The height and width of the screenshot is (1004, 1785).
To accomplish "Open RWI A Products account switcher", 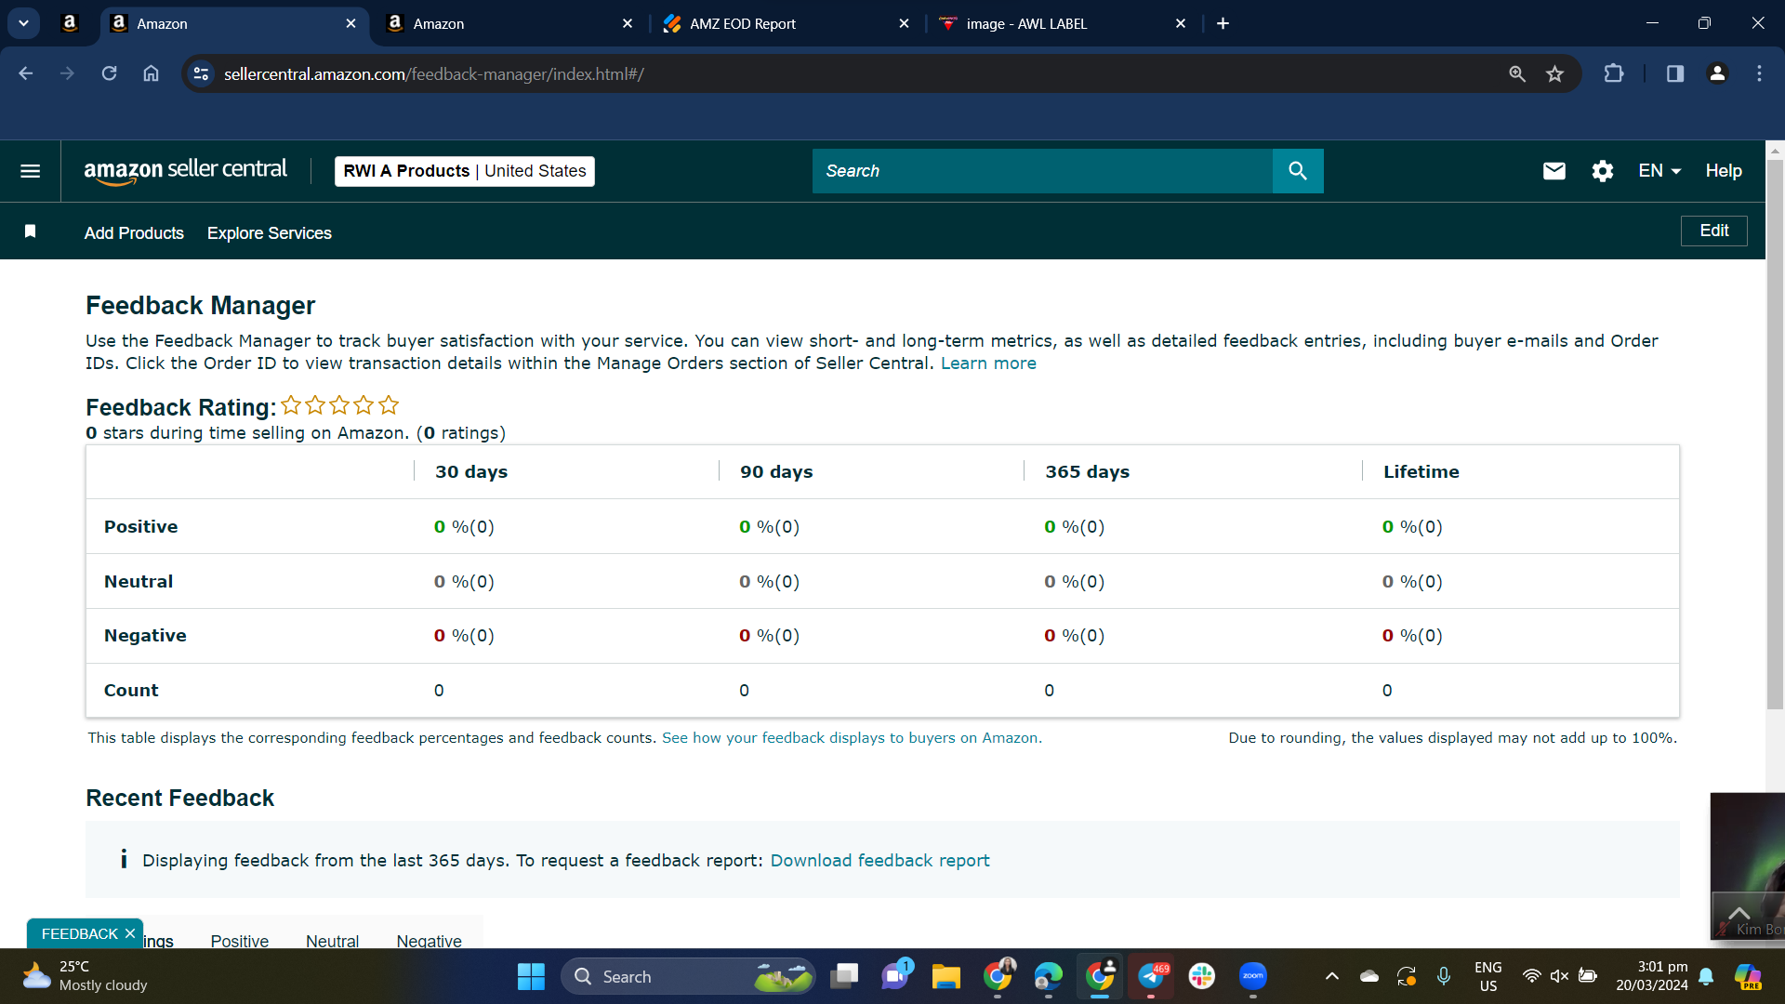I will pos(464,171).
